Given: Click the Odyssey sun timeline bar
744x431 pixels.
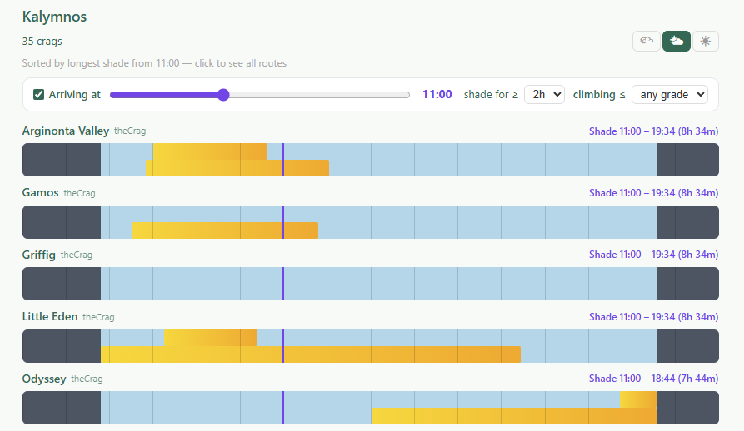Looking at the screenshot, I should coord(371,408).
